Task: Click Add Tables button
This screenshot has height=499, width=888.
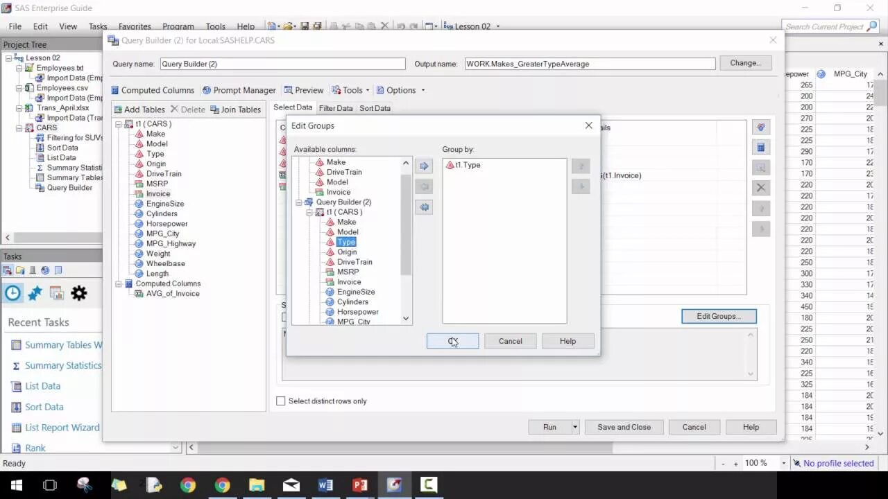Action: click(139, 110)
